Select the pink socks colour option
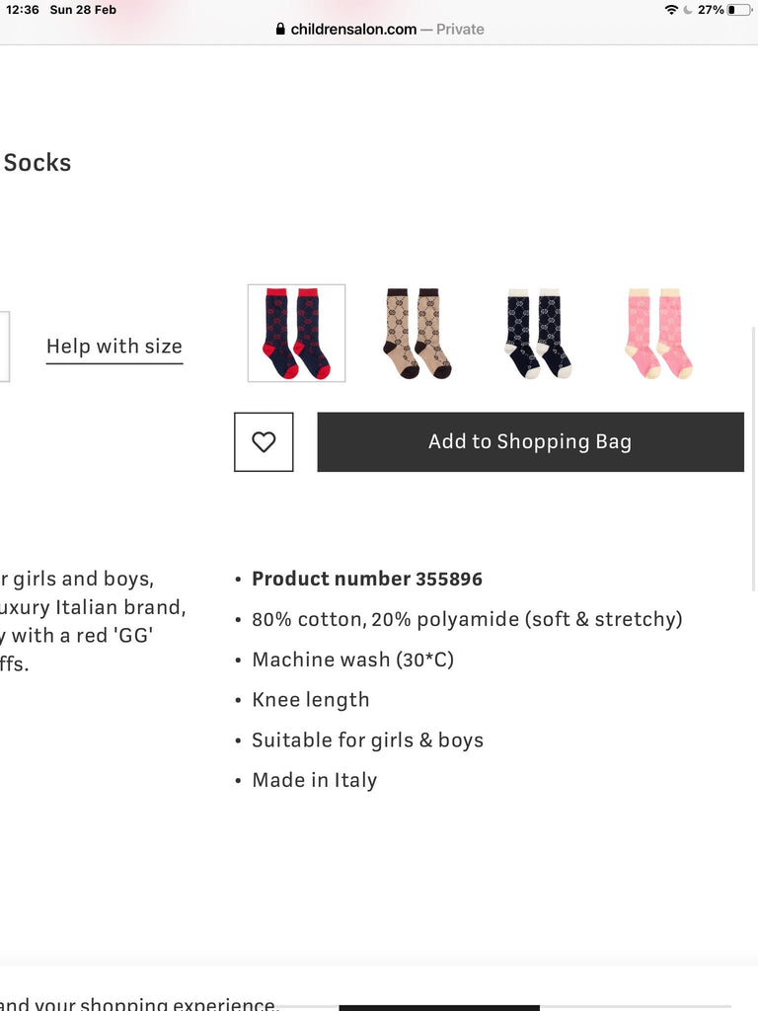Viewport: 758px width, 1011px height. 658,333
